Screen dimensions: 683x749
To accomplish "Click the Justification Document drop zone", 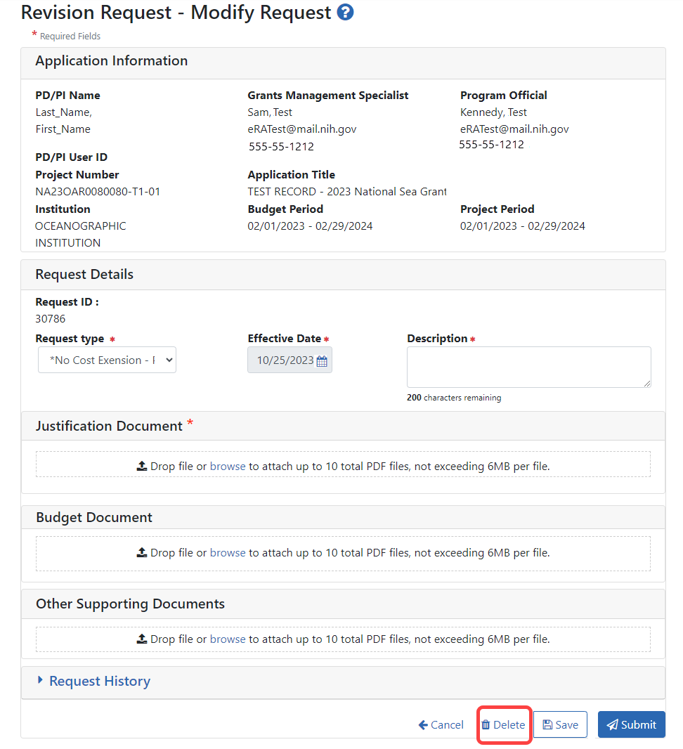I will pyautogui.click(x=343, y=464).
